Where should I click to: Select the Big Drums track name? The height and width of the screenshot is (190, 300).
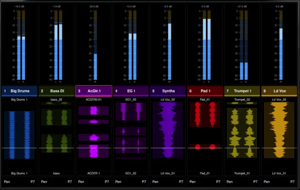[19, 91]
